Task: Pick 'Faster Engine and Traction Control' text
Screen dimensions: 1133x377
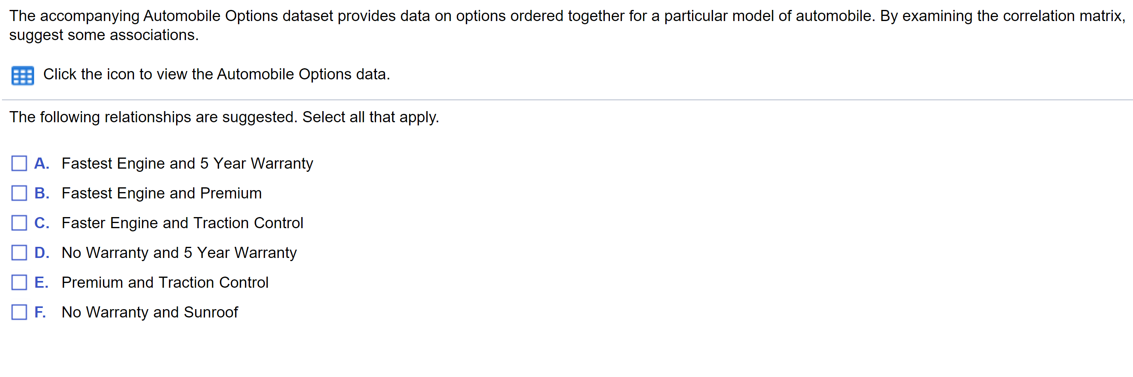Action: coord(182,223)
